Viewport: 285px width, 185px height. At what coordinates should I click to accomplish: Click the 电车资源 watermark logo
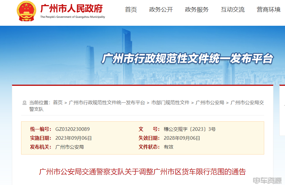coord(267,181)
